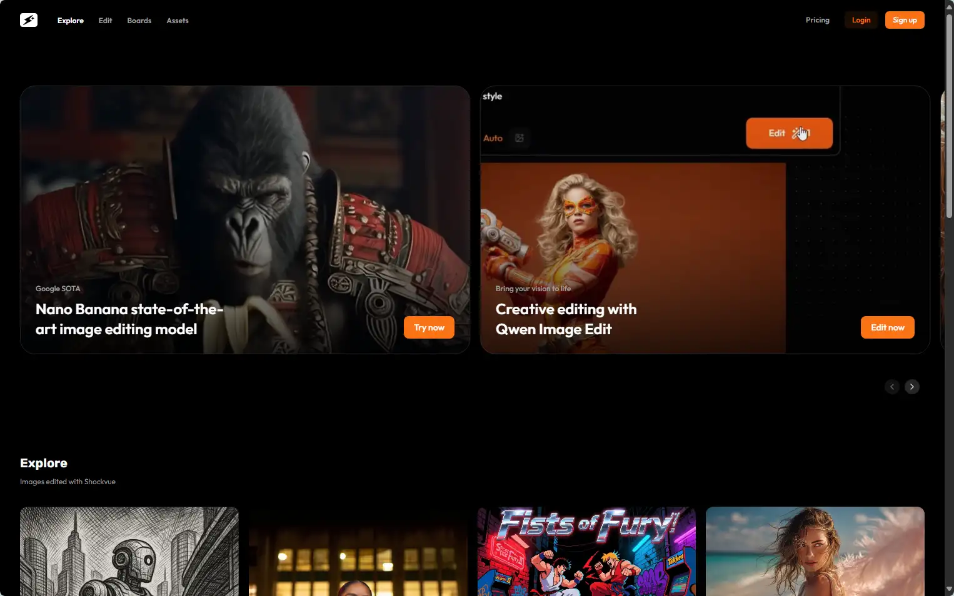The height and width of the screenshot is (596, 954).
Task: Click Try now on Nano Banana card
Action: click(429, 327)
